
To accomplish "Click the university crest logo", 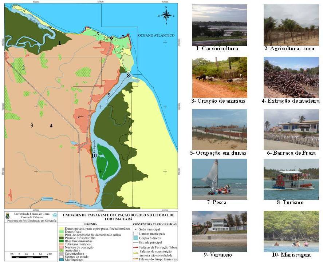I will click(x=8, y=216).
